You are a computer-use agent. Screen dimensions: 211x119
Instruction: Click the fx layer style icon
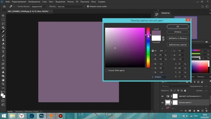coord(186,111)
